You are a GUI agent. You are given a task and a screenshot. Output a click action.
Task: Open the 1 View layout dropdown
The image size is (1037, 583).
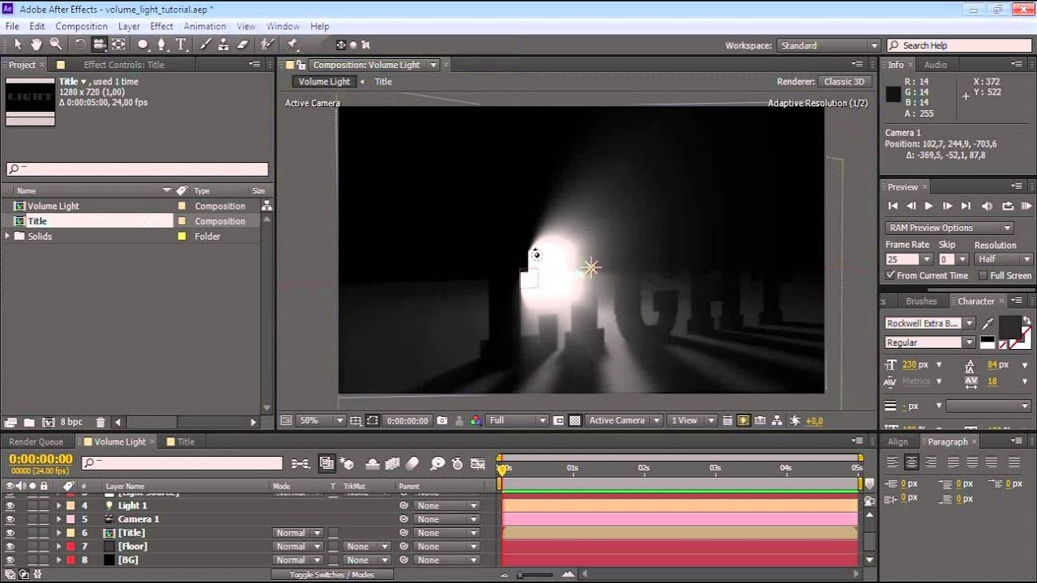pos(693,421)
